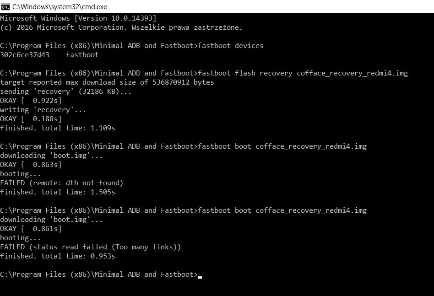This screenshot has height=296, width=434.
Task: Click the cmd.exe icon in title bar
Action: 5,6
